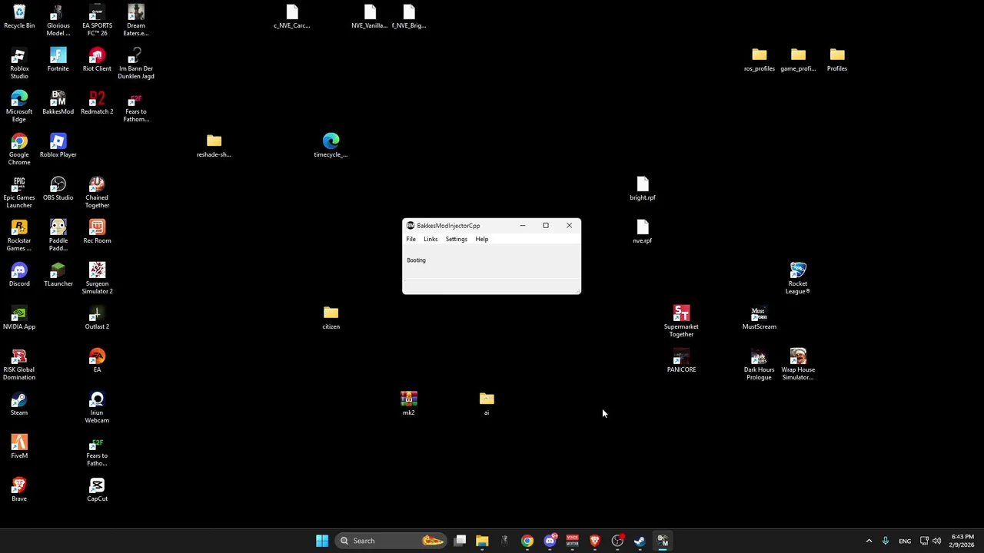984x553 pixels.
Task: Open the Settings menu in BakkesModInjectorCpp
Action: tap(456, 239)
